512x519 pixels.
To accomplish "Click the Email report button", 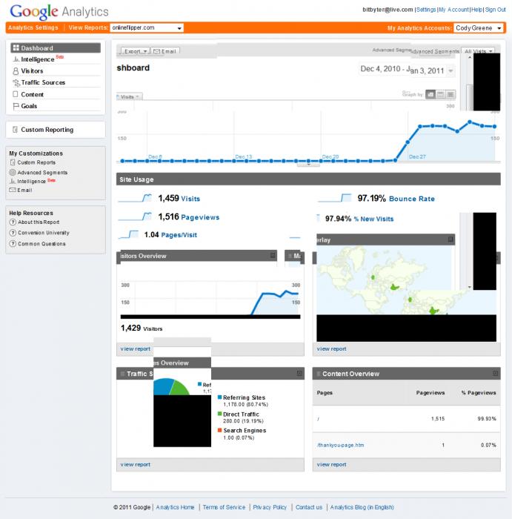I will point(165,51).
